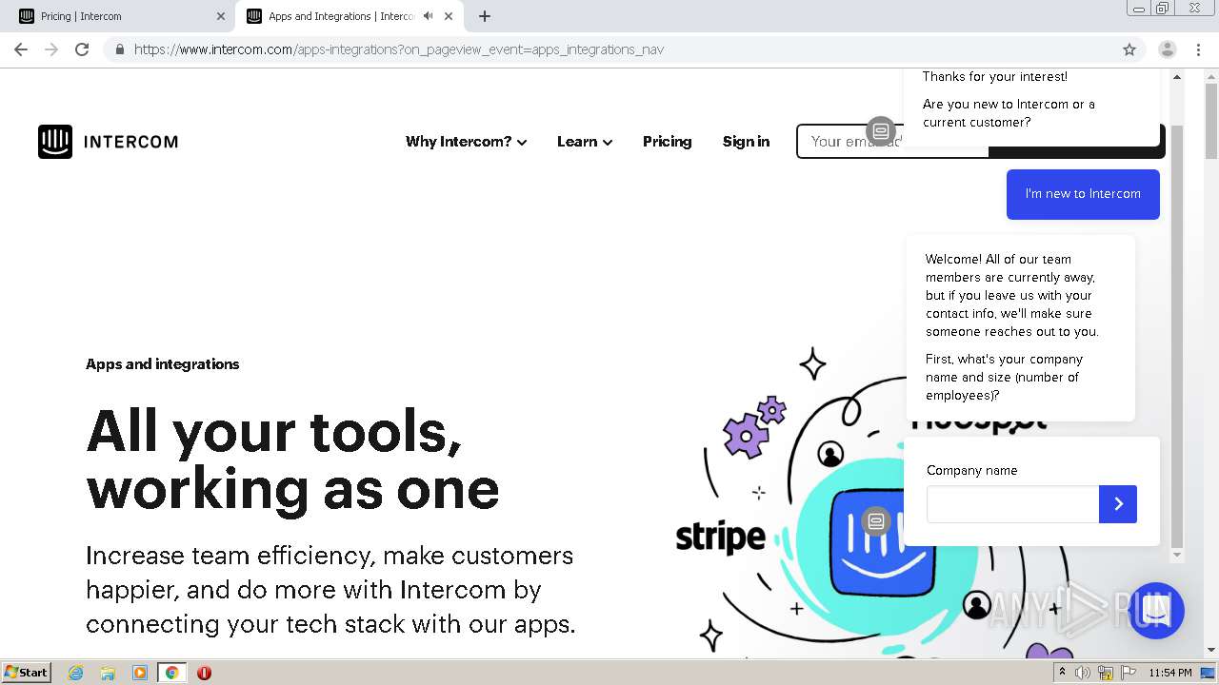1219x685 pixels.
Task: Click the action center flag icon
Action: click(x=1129, y=673)
